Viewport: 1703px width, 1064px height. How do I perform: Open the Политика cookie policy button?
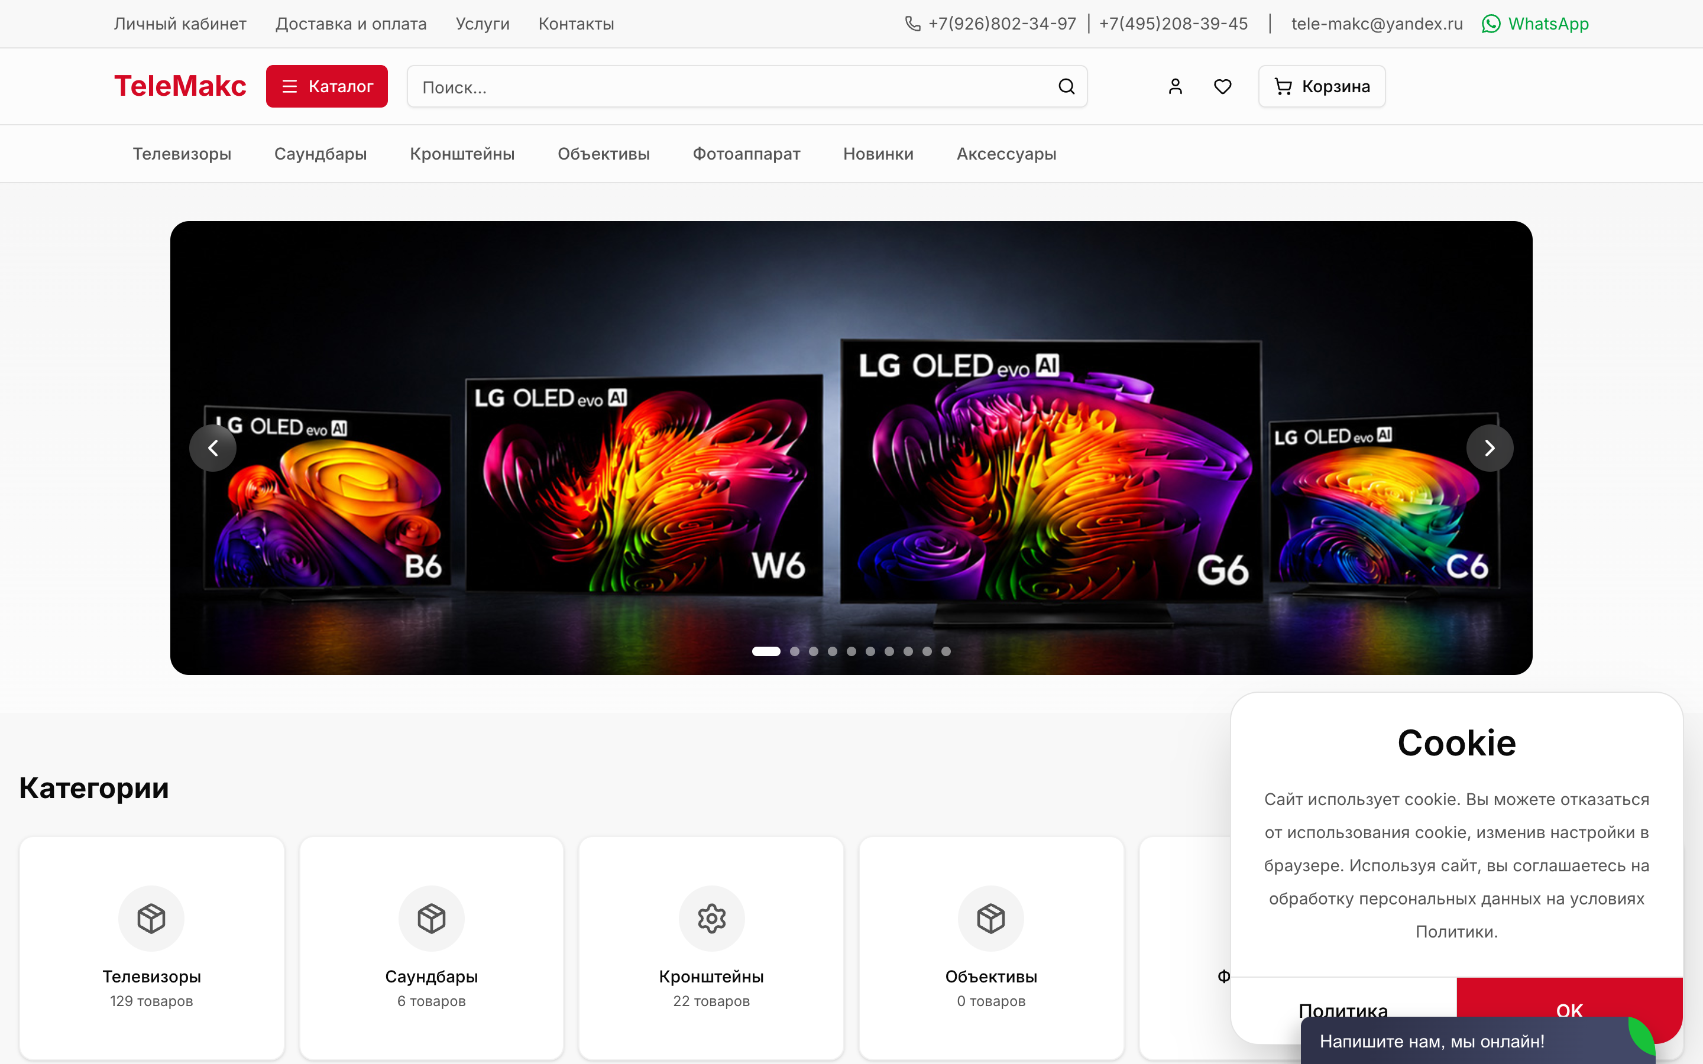(1343, 1010)
